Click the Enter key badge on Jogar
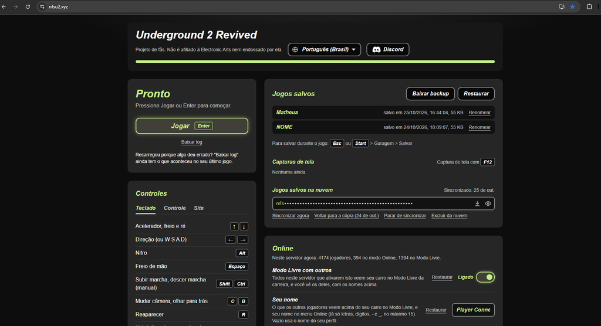Screen dimensions: 601x326 pyautogui.click(x=204, y=125)
